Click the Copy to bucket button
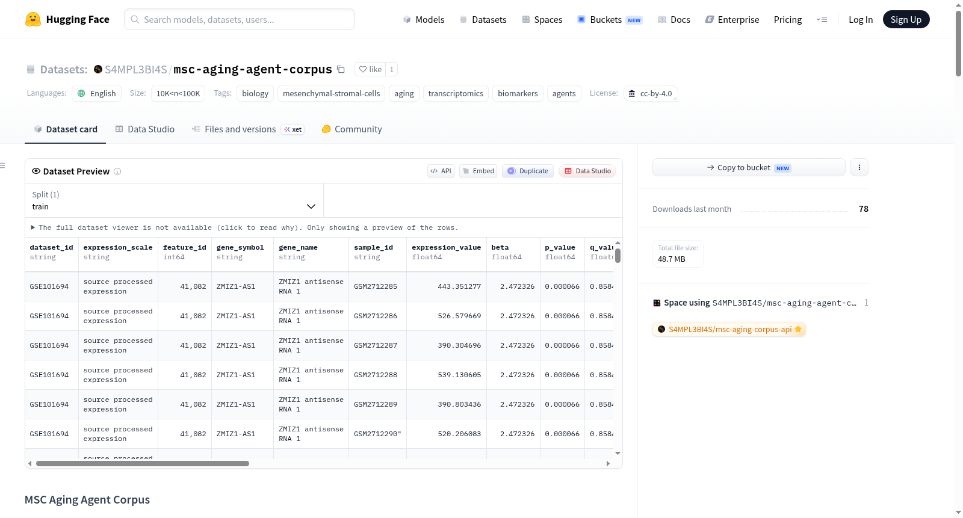Image resolution: width=963 pixels, height=518 pixels. coord(749,167)
